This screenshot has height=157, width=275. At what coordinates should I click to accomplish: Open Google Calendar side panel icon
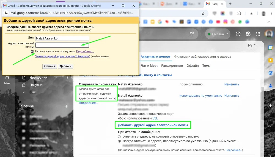pyautogui.click(x=270, y=48)
